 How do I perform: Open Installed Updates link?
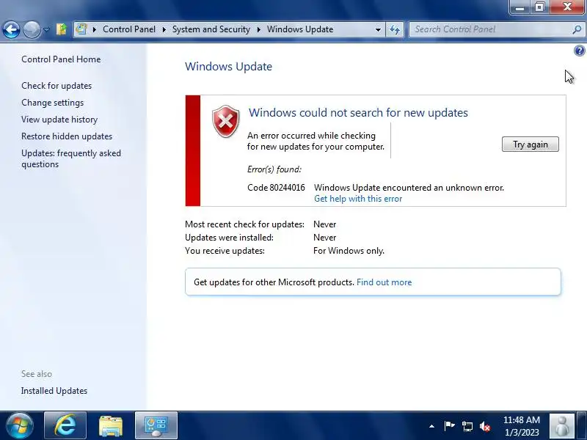point(54,391)
